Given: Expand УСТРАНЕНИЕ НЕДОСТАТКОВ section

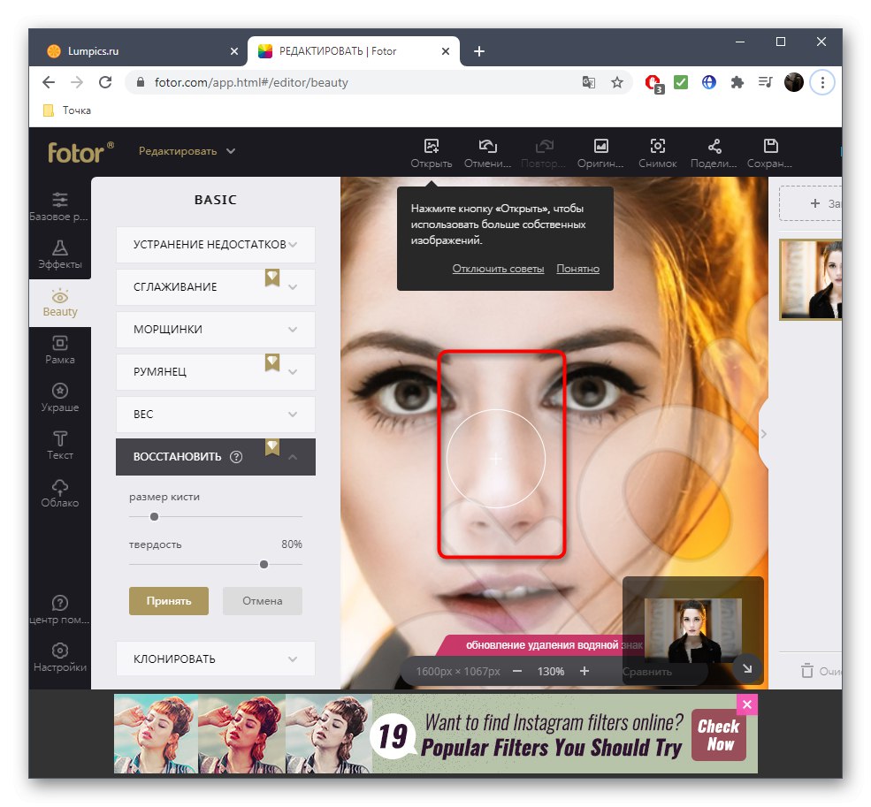Looking at the screenshot, I should [216, 244].
